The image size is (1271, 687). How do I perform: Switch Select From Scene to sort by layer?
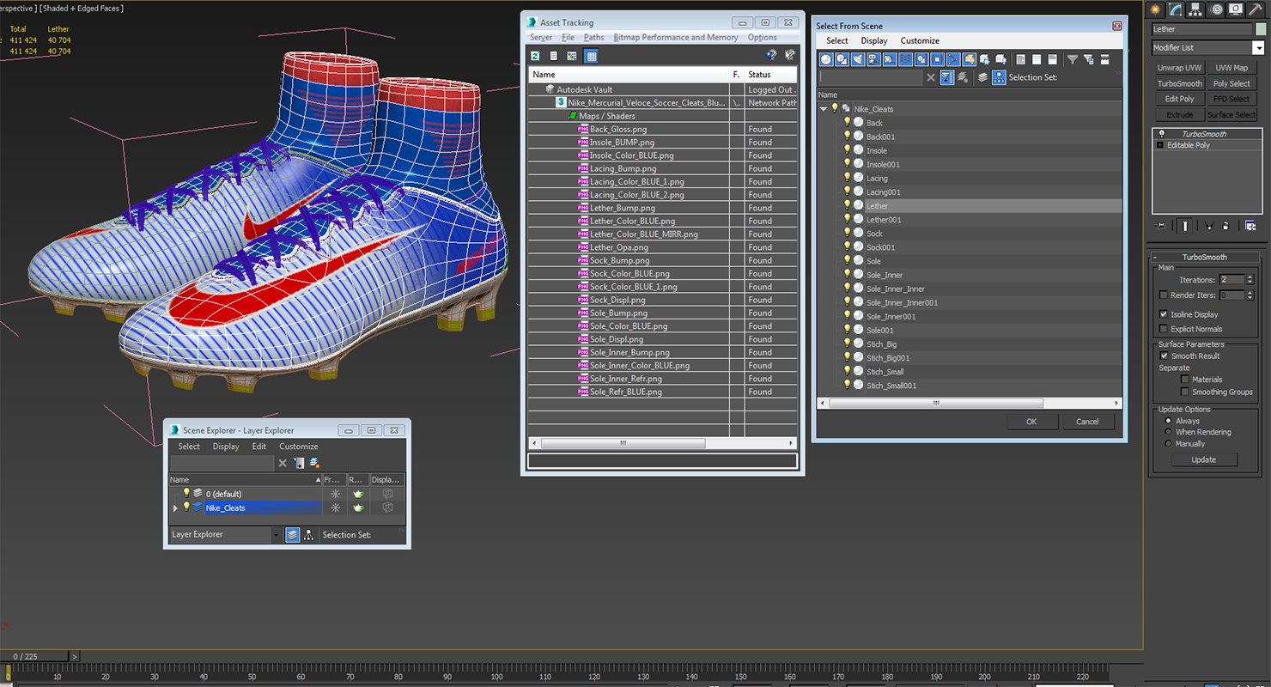[982, 77]
